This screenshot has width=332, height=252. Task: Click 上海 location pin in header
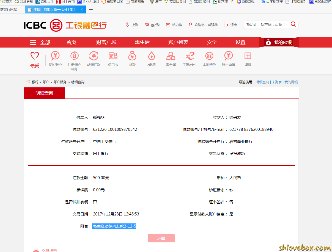pyautogui.click(x=132, y=25)
